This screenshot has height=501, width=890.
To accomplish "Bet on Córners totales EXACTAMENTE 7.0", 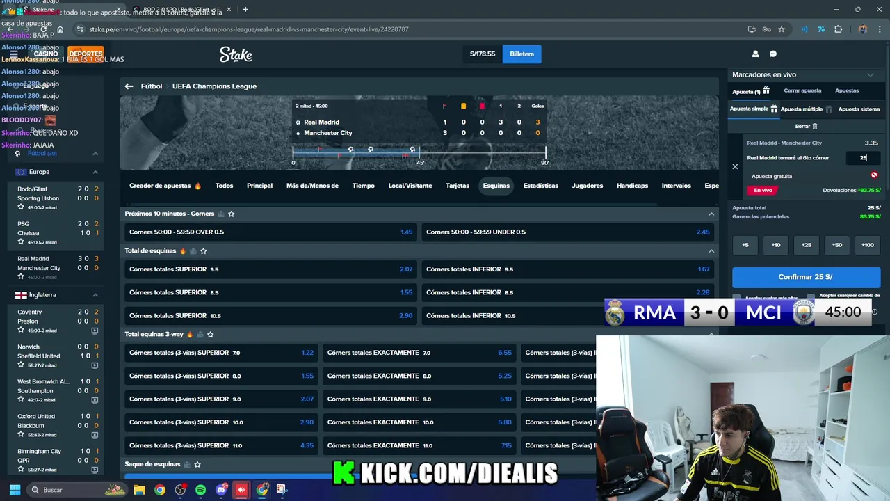I will (x=419, y=353).
